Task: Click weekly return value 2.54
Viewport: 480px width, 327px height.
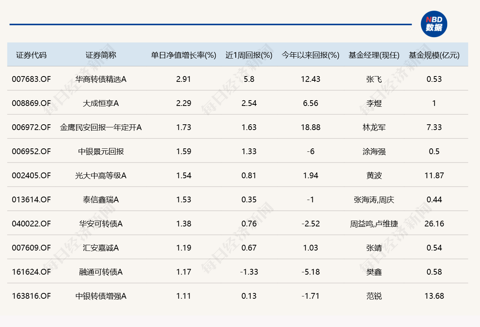Action: pyautogui.click(x=249, y=103)
